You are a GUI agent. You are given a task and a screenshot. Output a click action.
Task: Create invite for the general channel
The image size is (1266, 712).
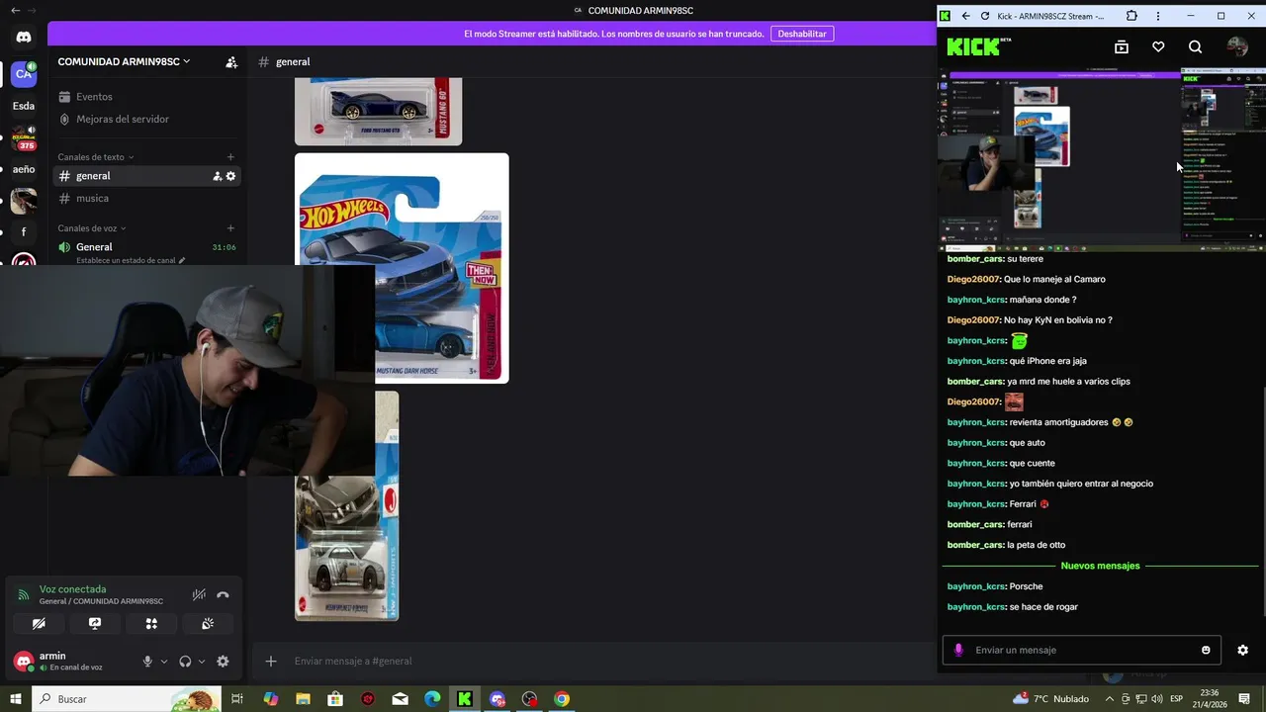[217, 176]
